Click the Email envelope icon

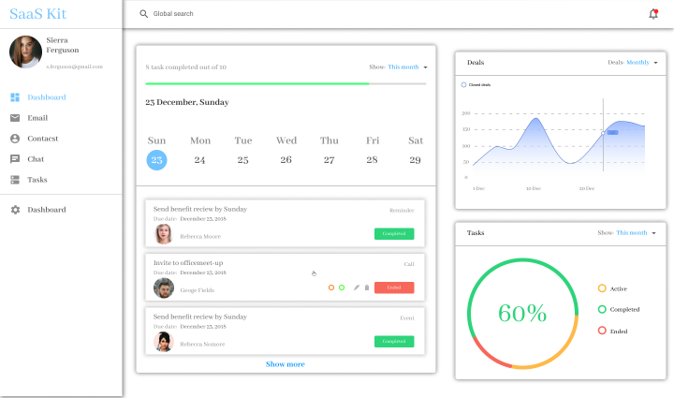[x=15, y=118]
